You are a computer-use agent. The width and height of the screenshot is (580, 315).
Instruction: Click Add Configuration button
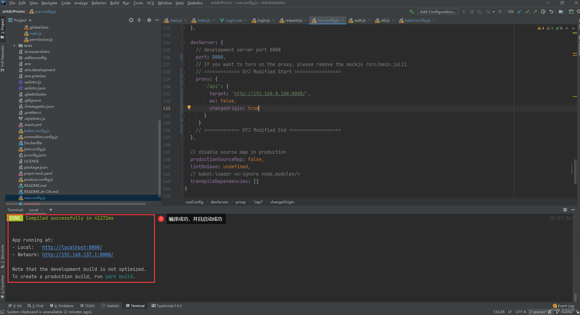(x=438, y=12)
